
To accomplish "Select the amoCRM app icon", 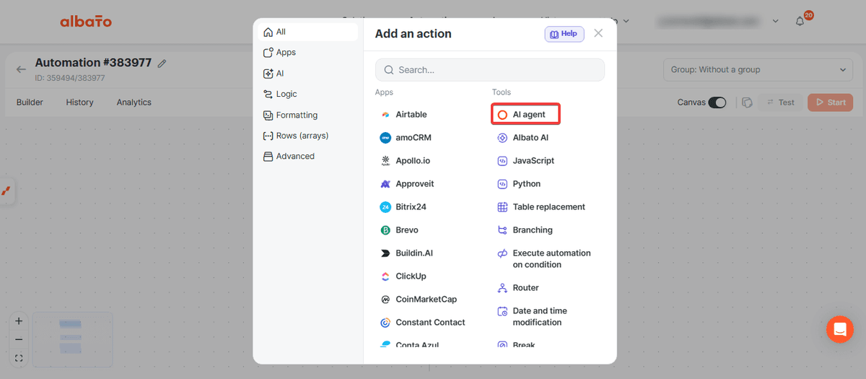I will coord(385,138).
